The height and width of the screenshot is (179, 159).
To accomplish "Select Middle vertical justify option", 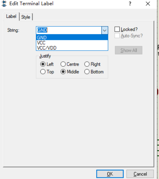I will pos(63,72).
